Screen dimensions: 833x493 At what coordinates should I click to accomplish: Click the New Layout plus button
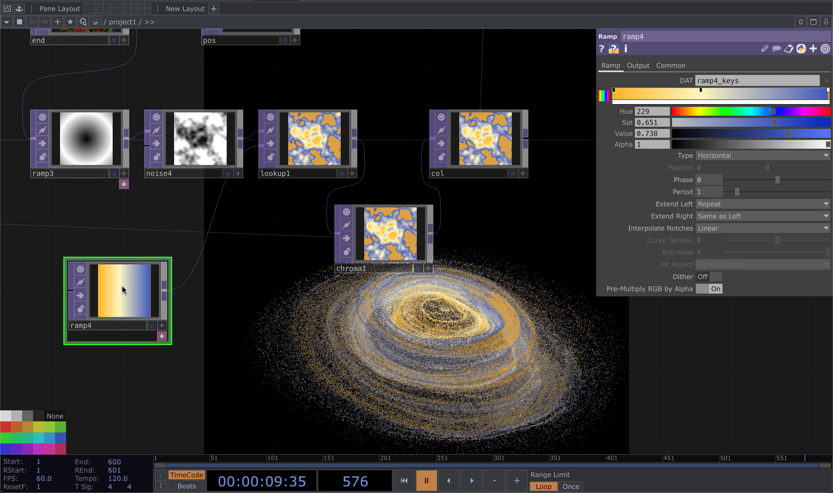point(214,9)
